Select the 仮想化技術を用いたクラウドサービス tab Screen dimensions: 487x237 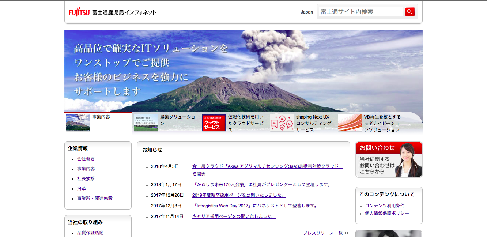click(x=246, y=123)
